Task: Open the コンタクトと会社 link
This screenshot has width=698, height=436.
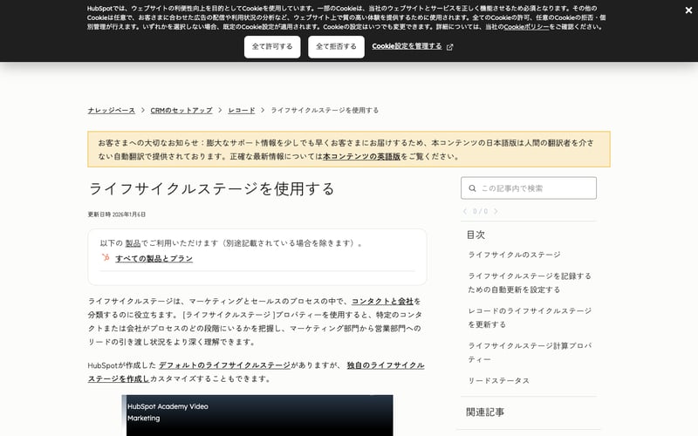Action: point(382,301)
